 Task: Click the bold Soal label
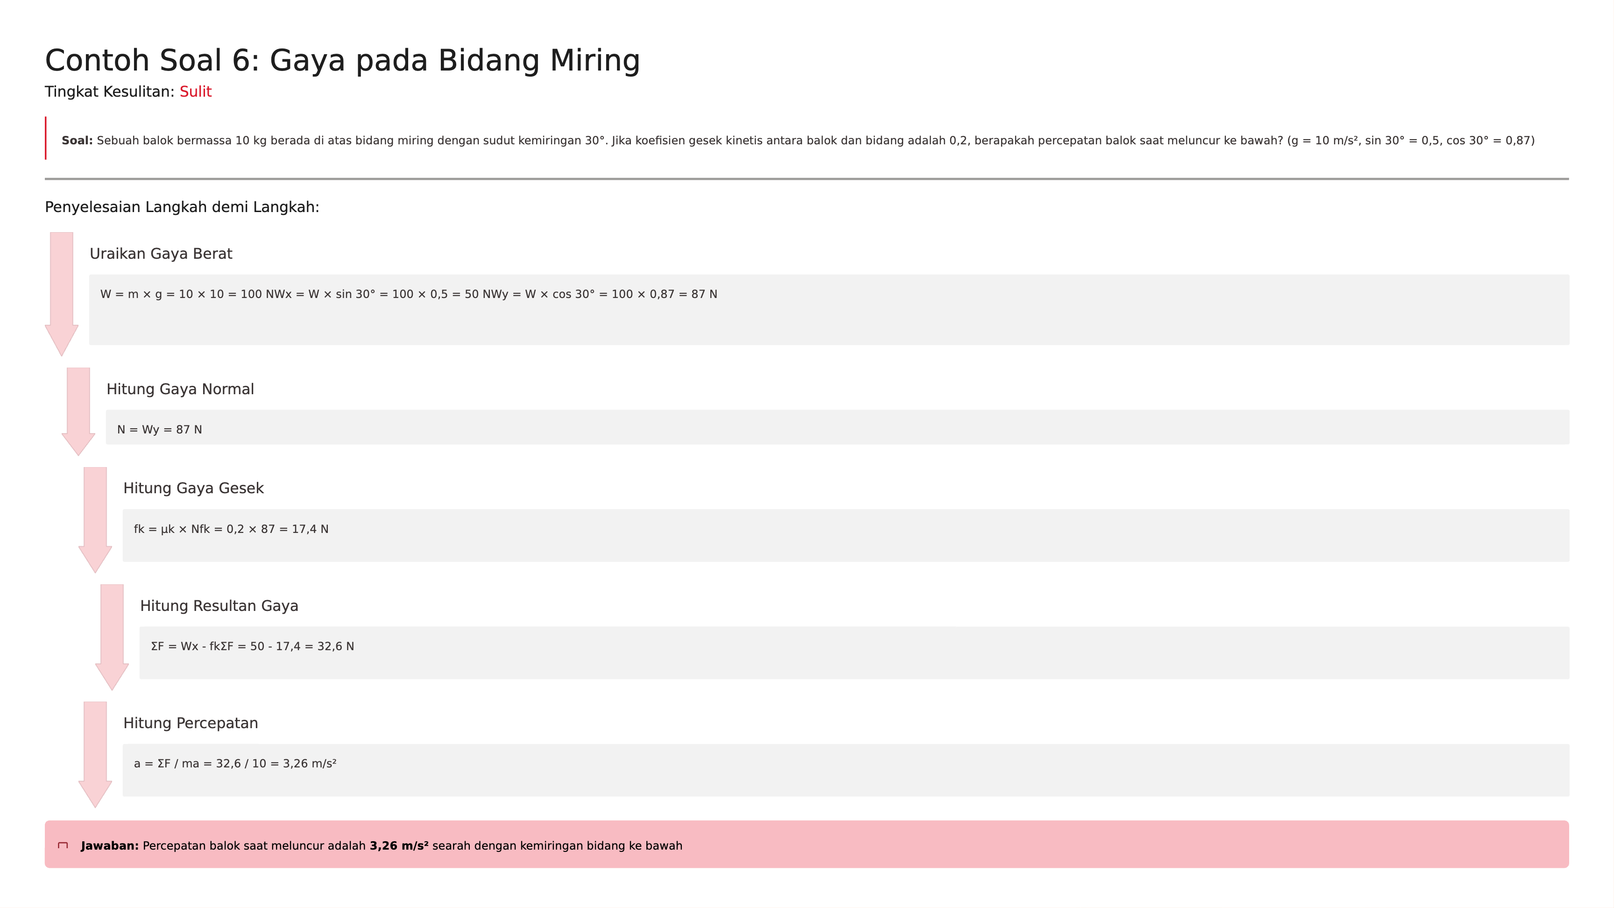(77, 141)
